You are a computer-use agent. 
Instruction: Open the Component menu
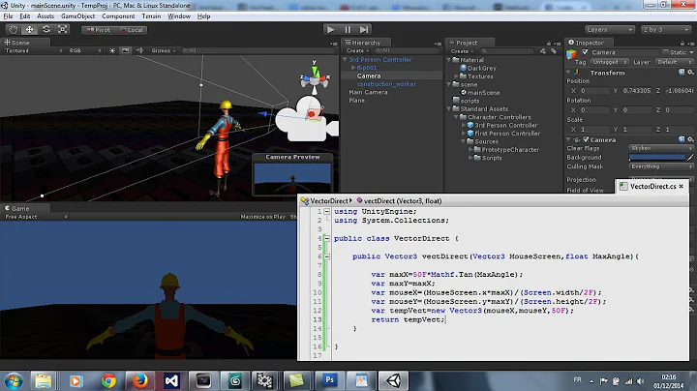pyautogui.click(x=118, y=16)
